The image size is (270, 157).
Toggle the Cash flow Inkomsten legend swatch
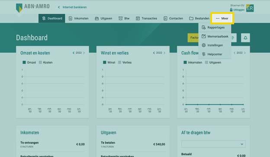point(185,62)
